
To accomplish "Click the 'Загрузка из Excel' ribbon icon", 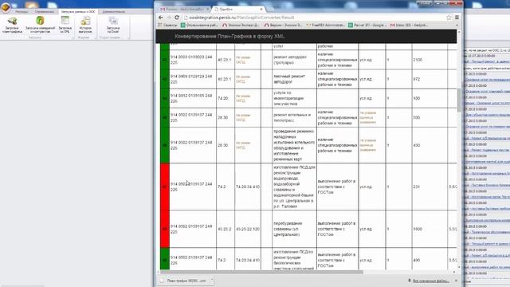I will coord(113,26).
